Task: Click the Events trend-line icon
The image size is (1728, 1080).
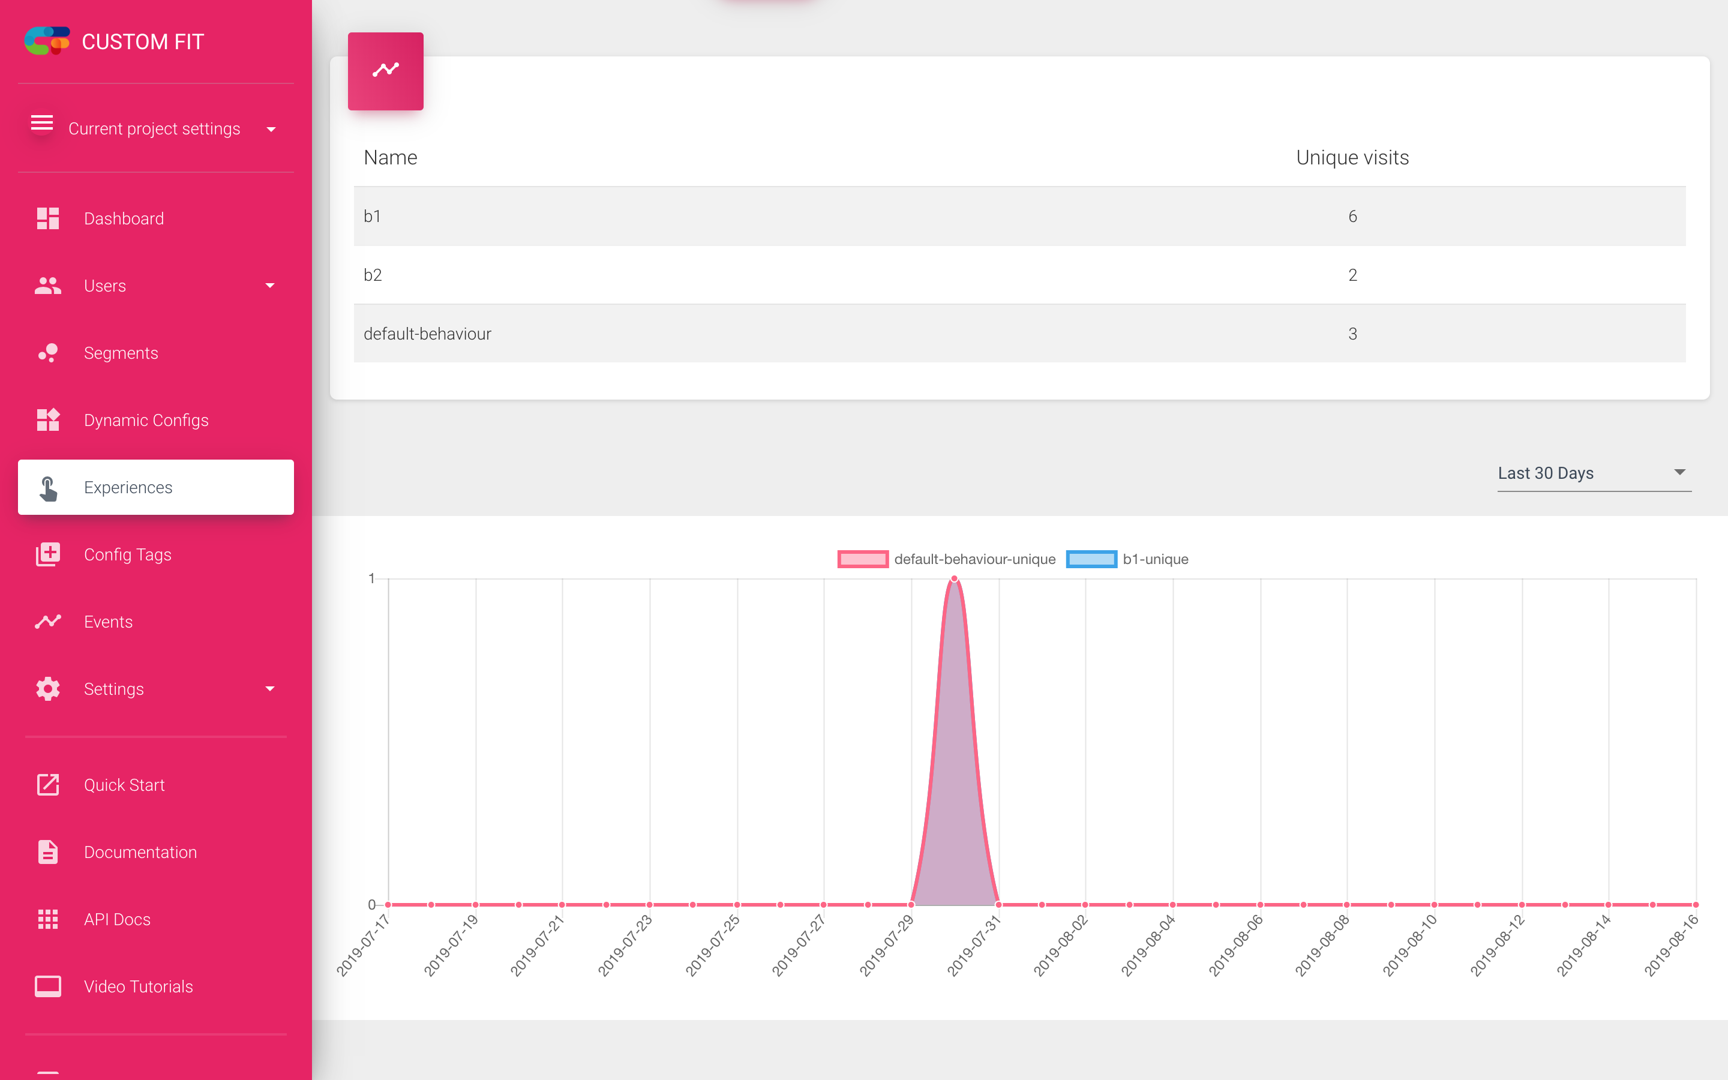Action: point(48,622)
